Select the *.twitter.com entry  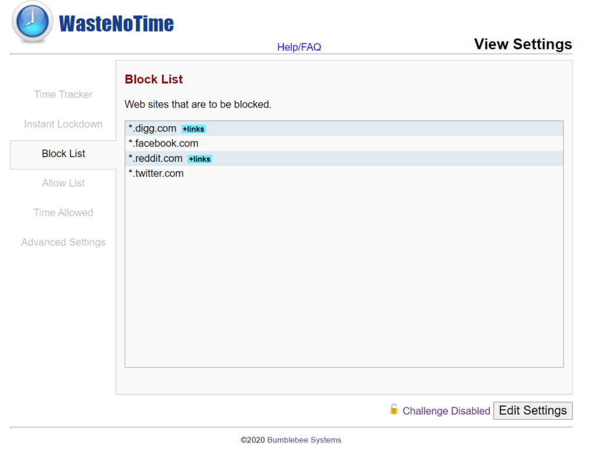(344, 173)
